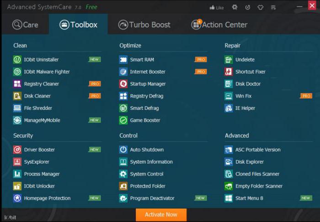Click the Like thumbs-up button
The width and height of the screenshot is (320, 222).
217,8
